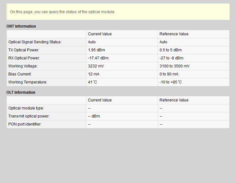Click the ONT Information section heading
Image resolution: width=236 pixels, height=183 pixels.
[x=21, y=26]
